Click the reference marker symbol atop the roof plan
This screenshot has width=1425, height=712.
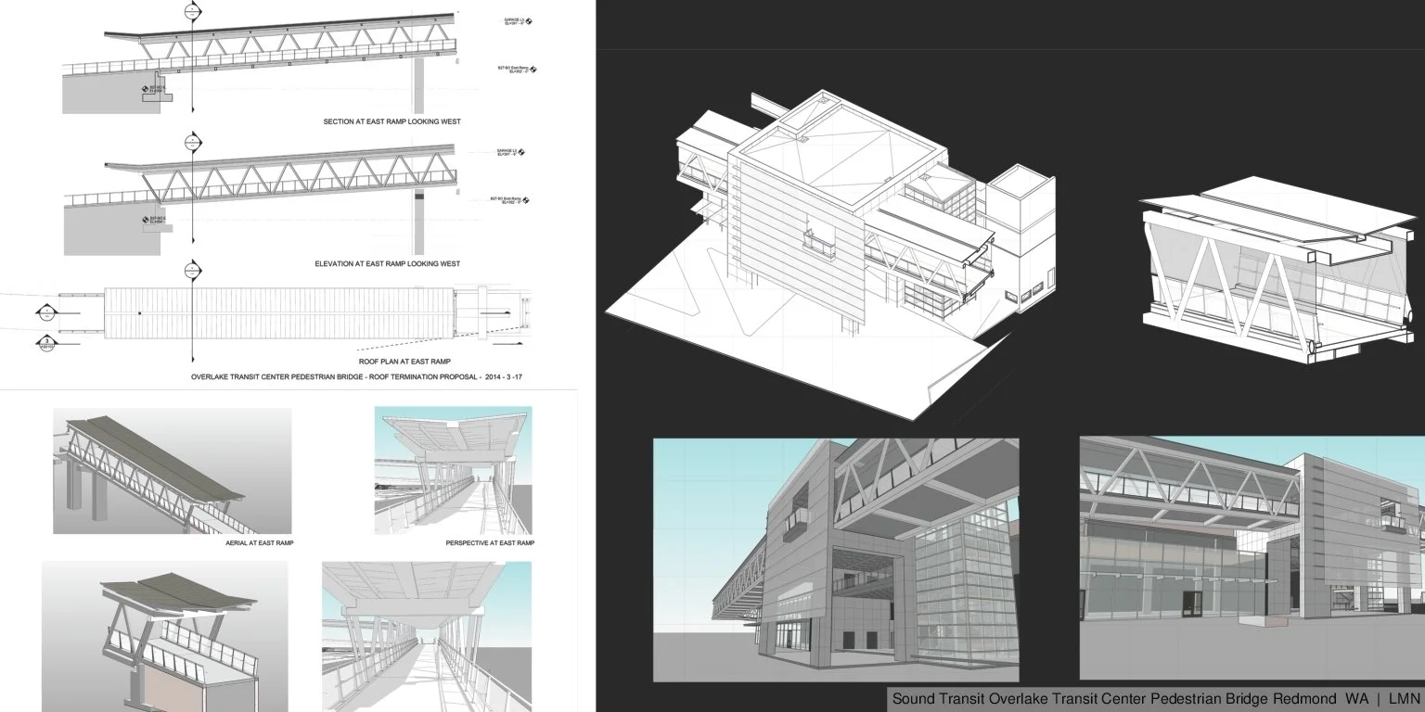point(192,269)
